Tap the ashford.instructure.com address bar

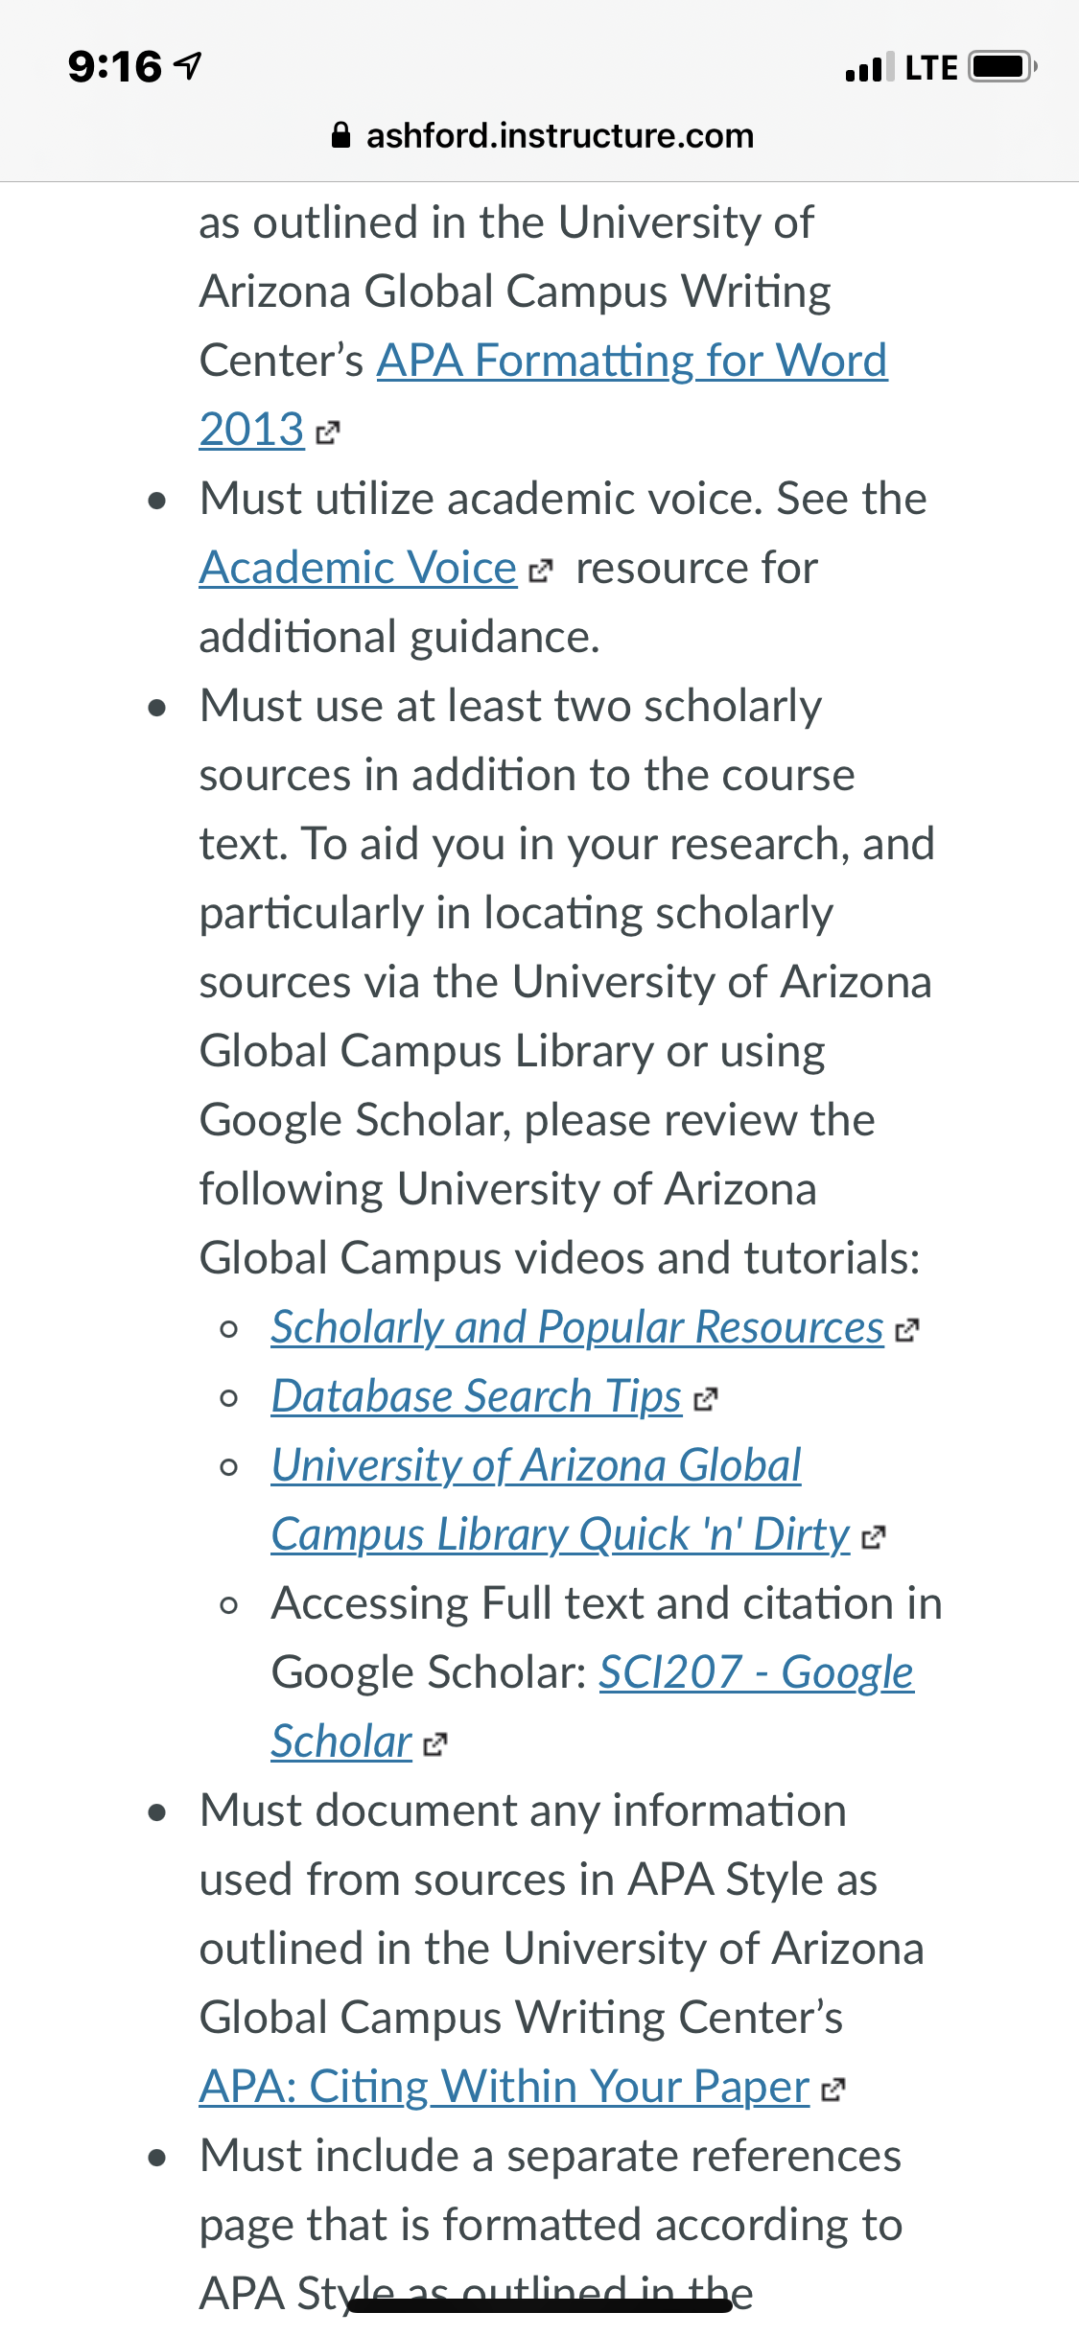(x=542, y=135)
